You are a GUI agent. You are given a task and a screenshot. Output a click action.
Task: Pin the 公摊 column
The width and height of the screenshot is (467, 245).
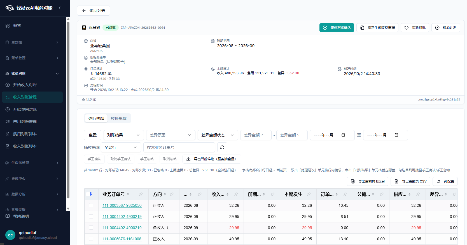pyautogui.click(x=382, y=194)
